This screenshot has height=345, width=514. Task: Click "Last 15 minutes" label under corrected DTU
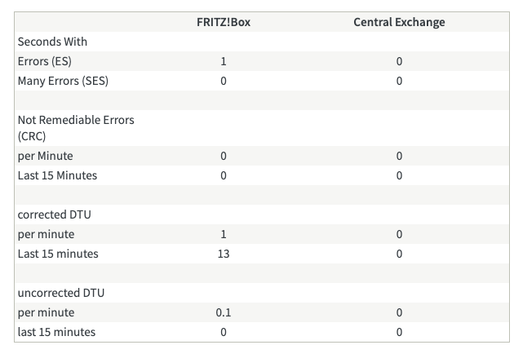click(58, 254)
